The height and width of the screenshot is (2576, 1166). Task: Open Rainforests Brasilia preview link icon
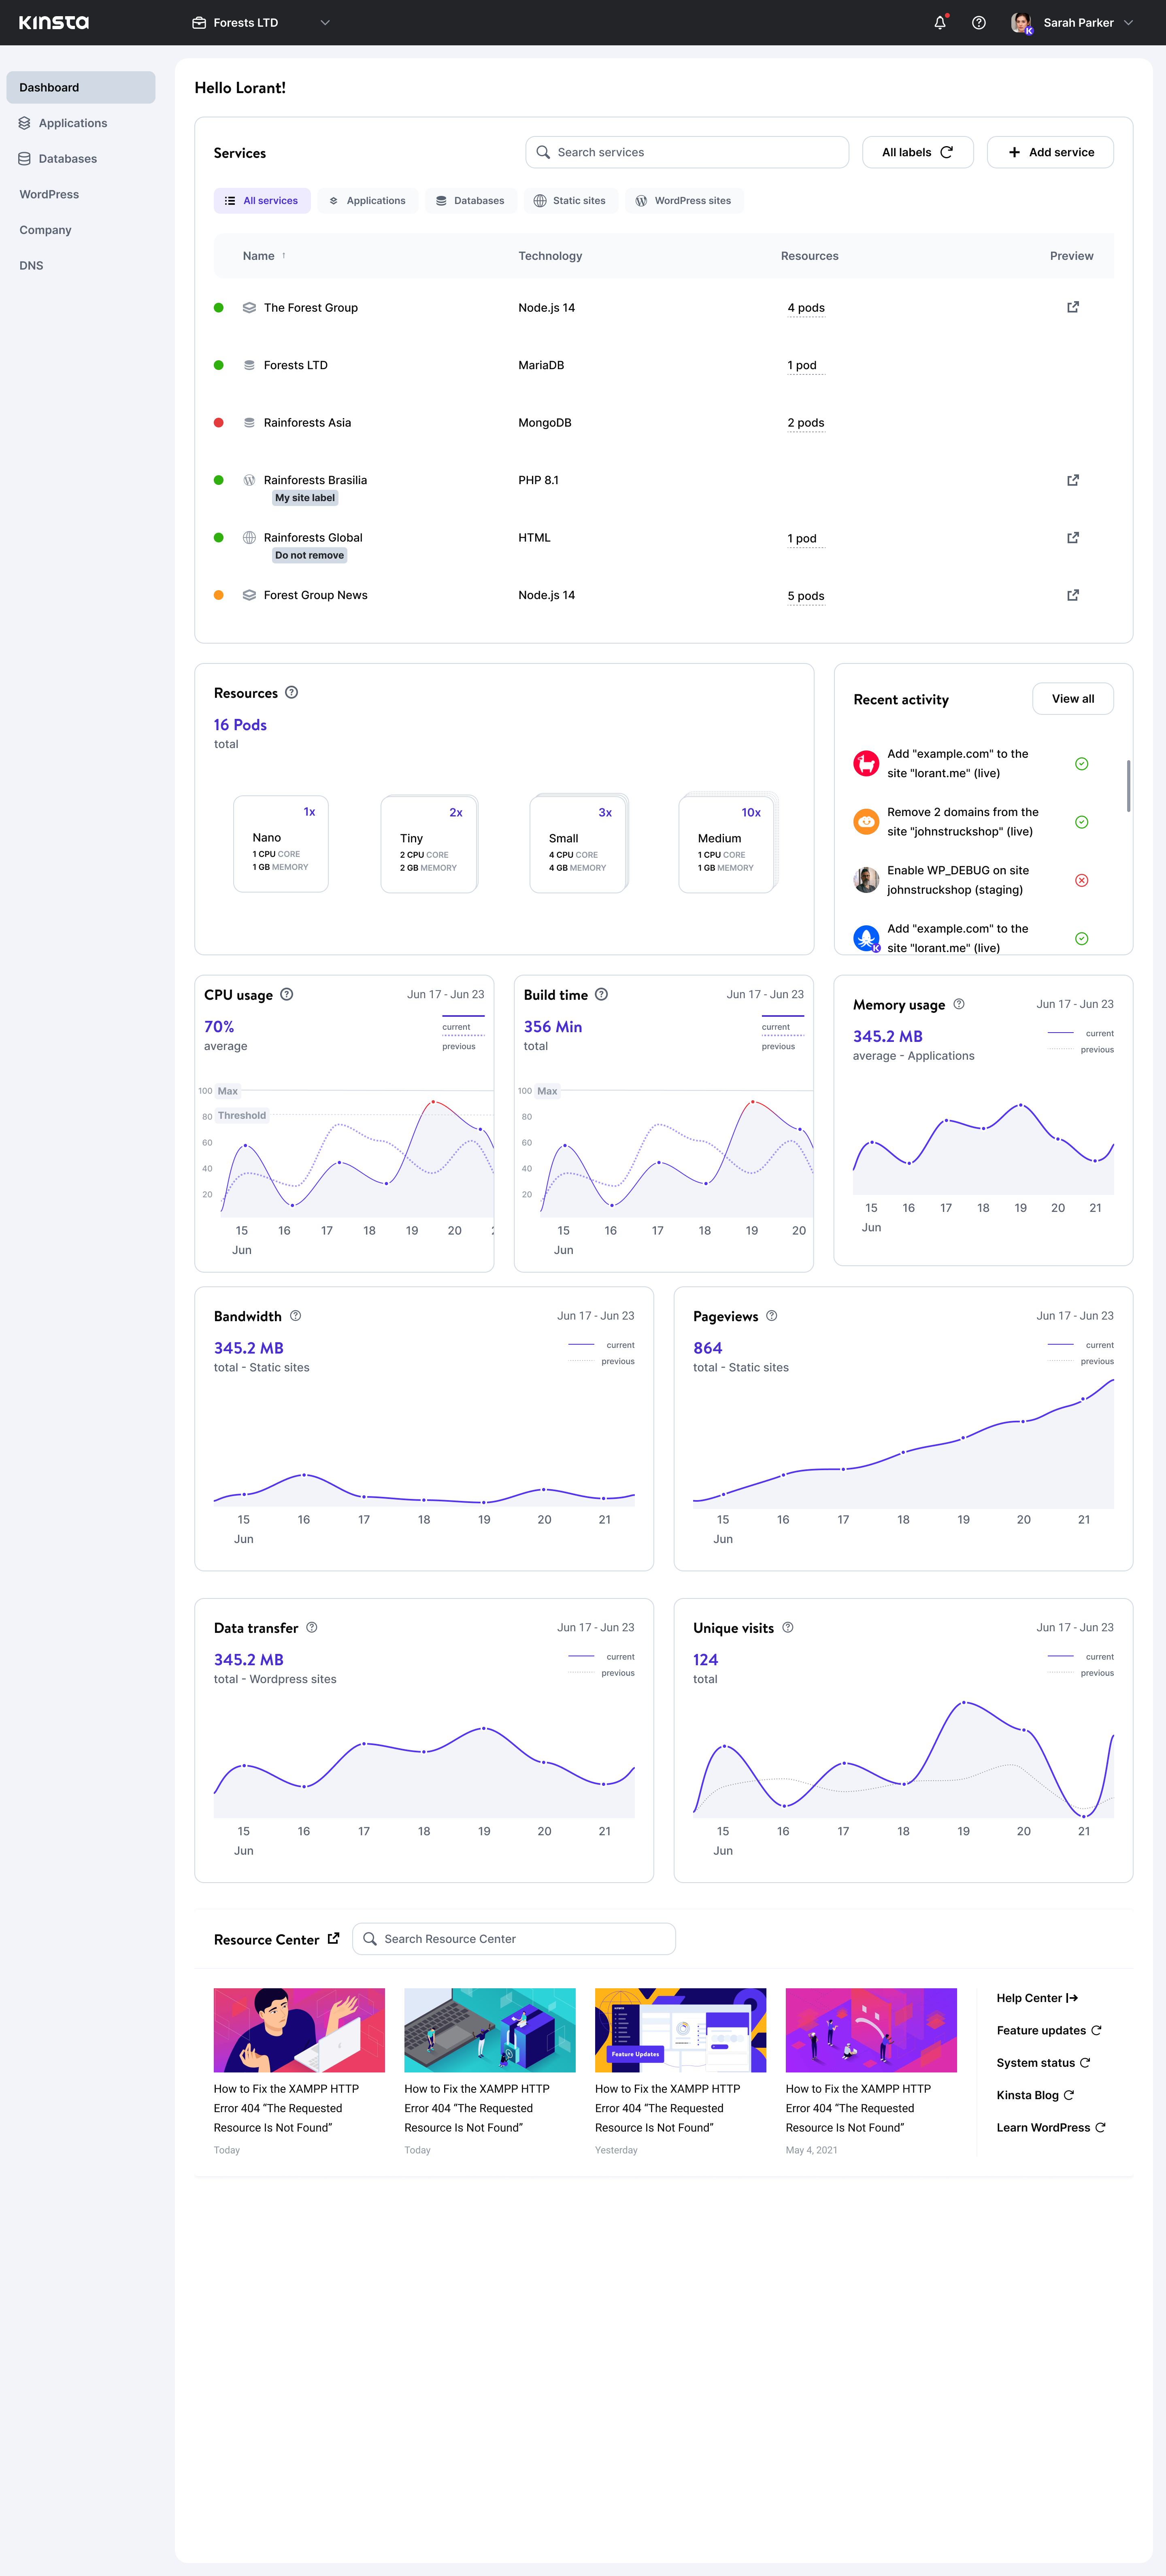(1073, 480)
